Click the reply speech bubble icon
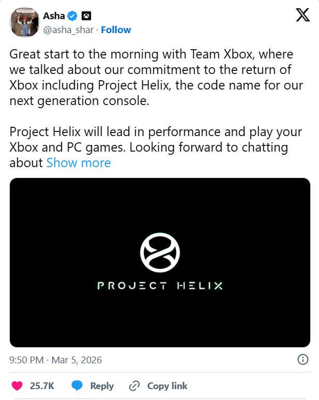The height and width of the screenshot is (400, 319). 77,386
